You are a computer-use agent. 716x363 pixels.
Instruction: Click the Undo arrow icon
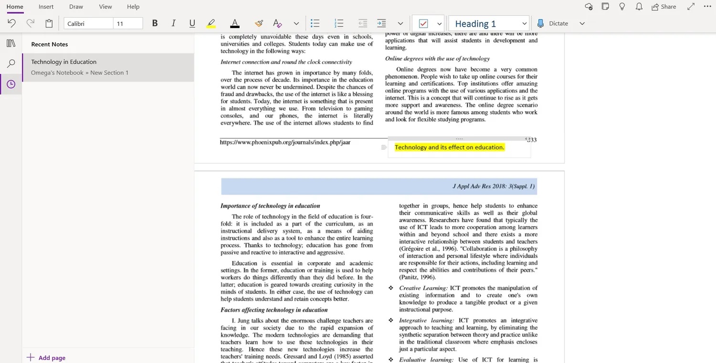[x=11, y=23]
